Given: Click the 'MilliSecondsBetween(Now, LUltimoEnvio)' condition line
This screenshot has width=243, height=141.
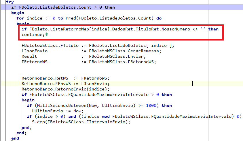Looking at the screenshot, I should pos(99,106).
